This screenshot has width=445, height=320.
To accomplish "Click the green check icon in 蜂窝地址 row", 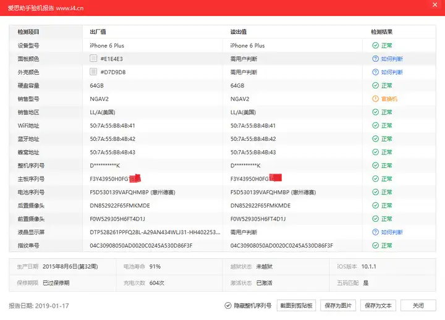I will [x=375, y=152].
